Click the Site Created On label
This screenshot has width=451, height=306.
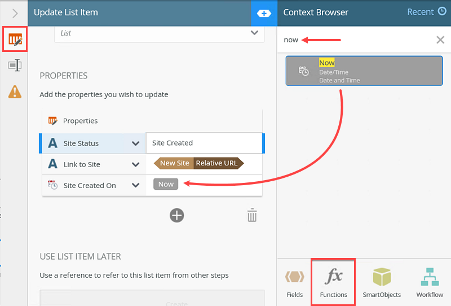[x=90, y=186]
